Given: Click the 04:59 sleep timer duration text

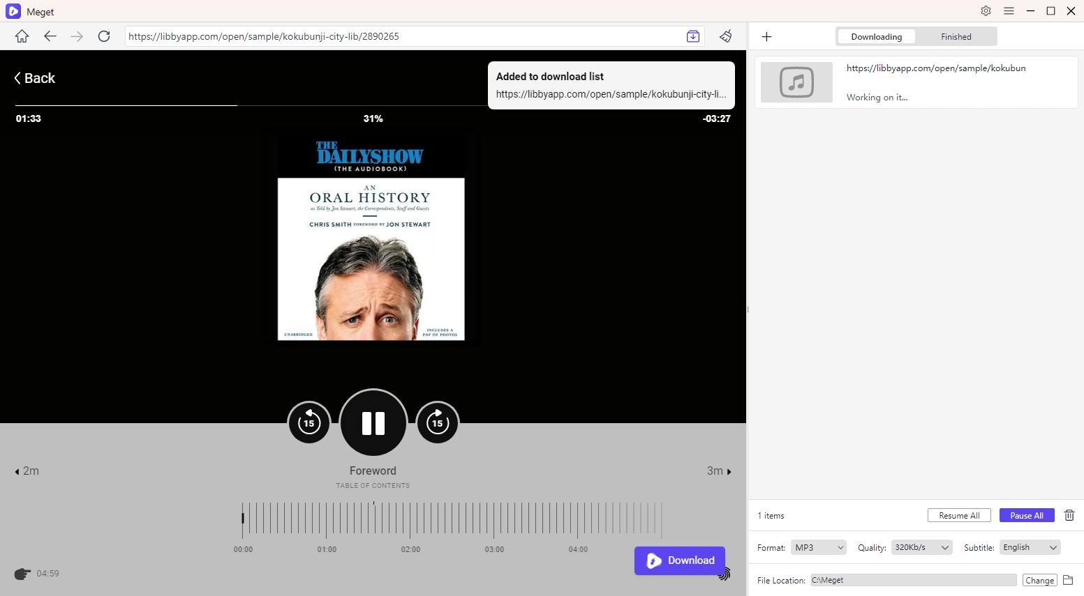Looking at the screenshot, I should [x=47, y=574].
